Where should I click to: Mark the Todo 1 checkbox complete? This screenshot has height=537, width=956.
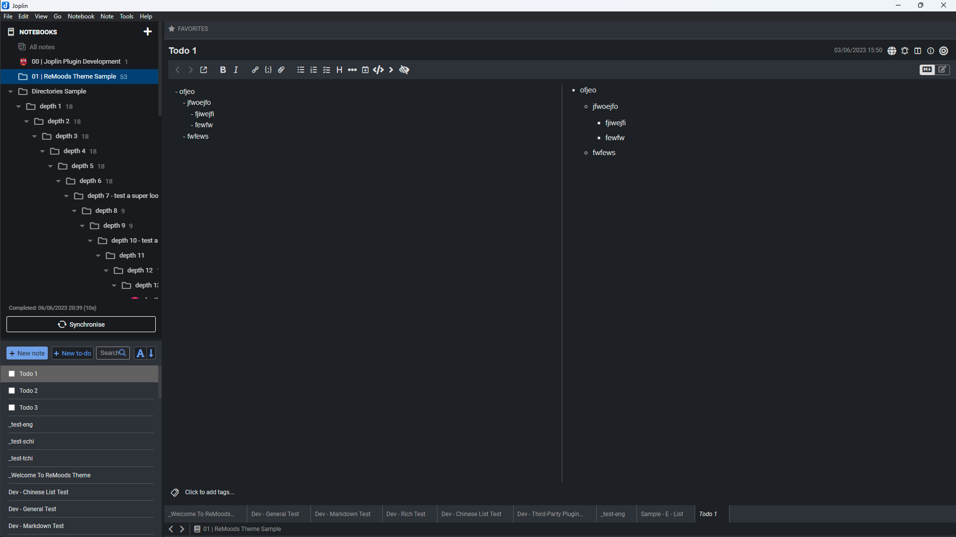(11, 373)
